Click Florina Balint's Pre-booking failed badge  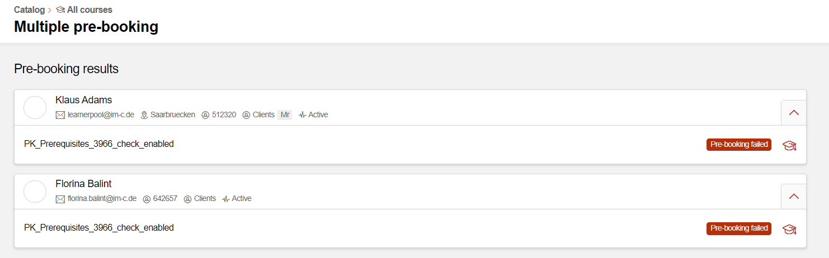pyautogui.click(x=738, y=228)
